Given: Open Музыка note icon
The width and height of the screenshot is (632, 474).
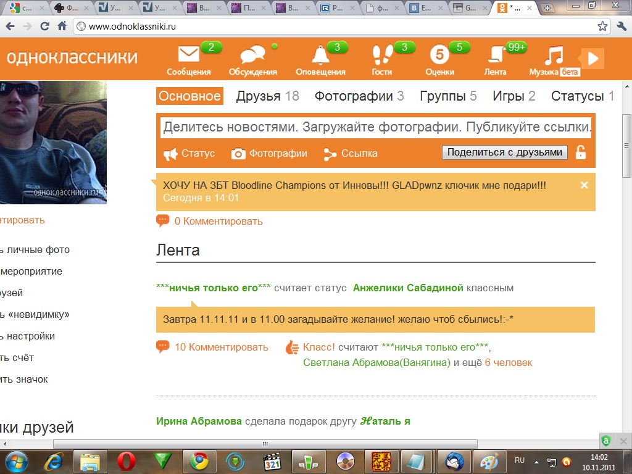Looking at the screenshot, I should tap(554, 56).
